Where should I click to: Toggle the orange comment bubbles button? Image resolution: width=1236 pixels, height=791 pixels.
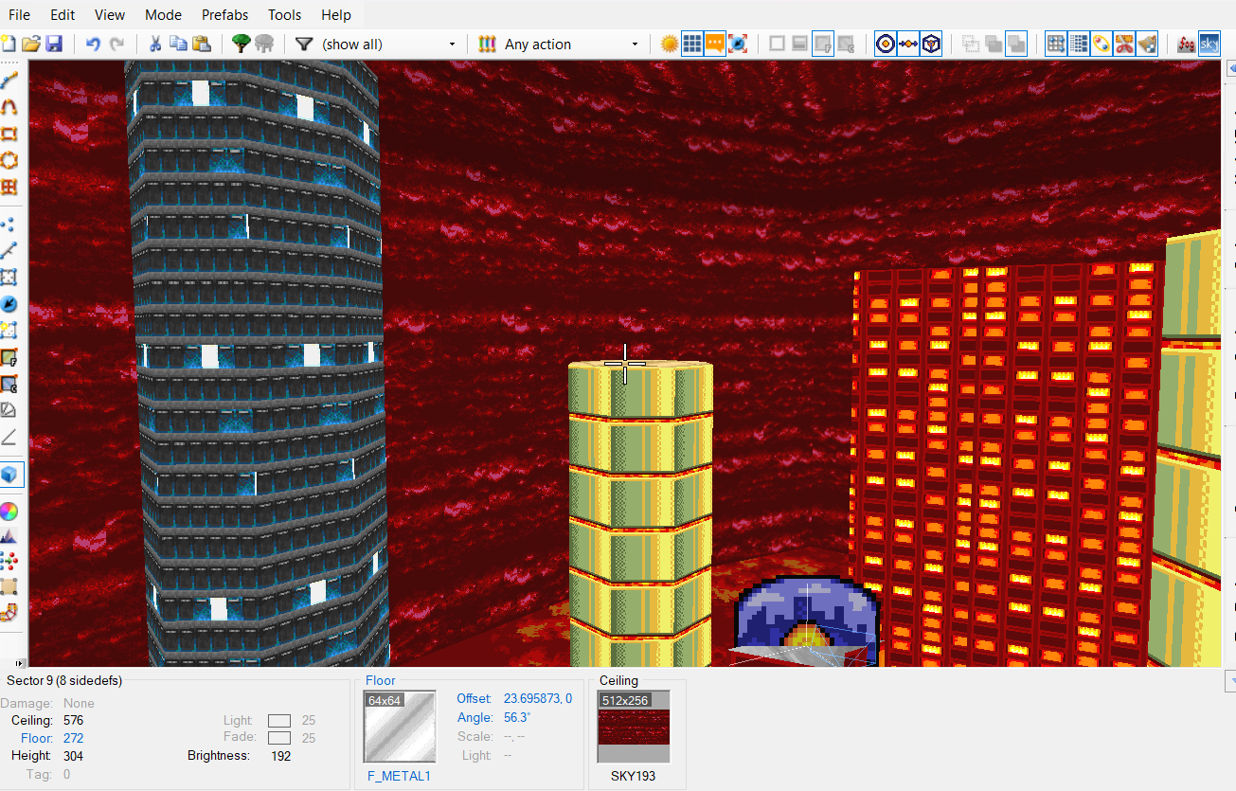coord(715,44)
